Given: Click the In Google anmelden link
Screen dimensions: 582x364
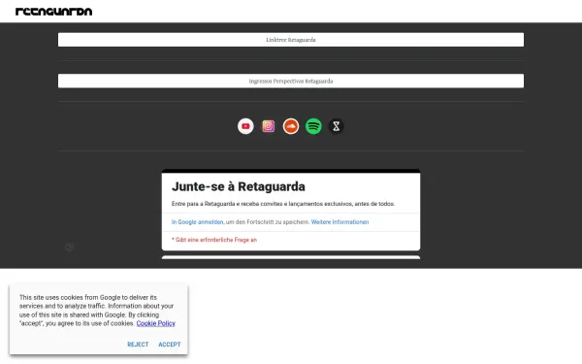Looking at the screenshot, I should [x=198, y=221].
